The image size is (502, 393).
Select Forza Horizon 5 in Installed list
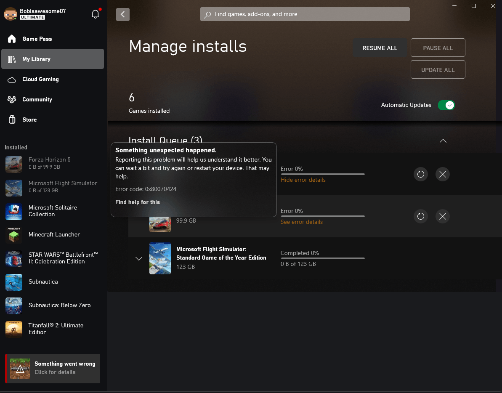click(x=53, y=165)
